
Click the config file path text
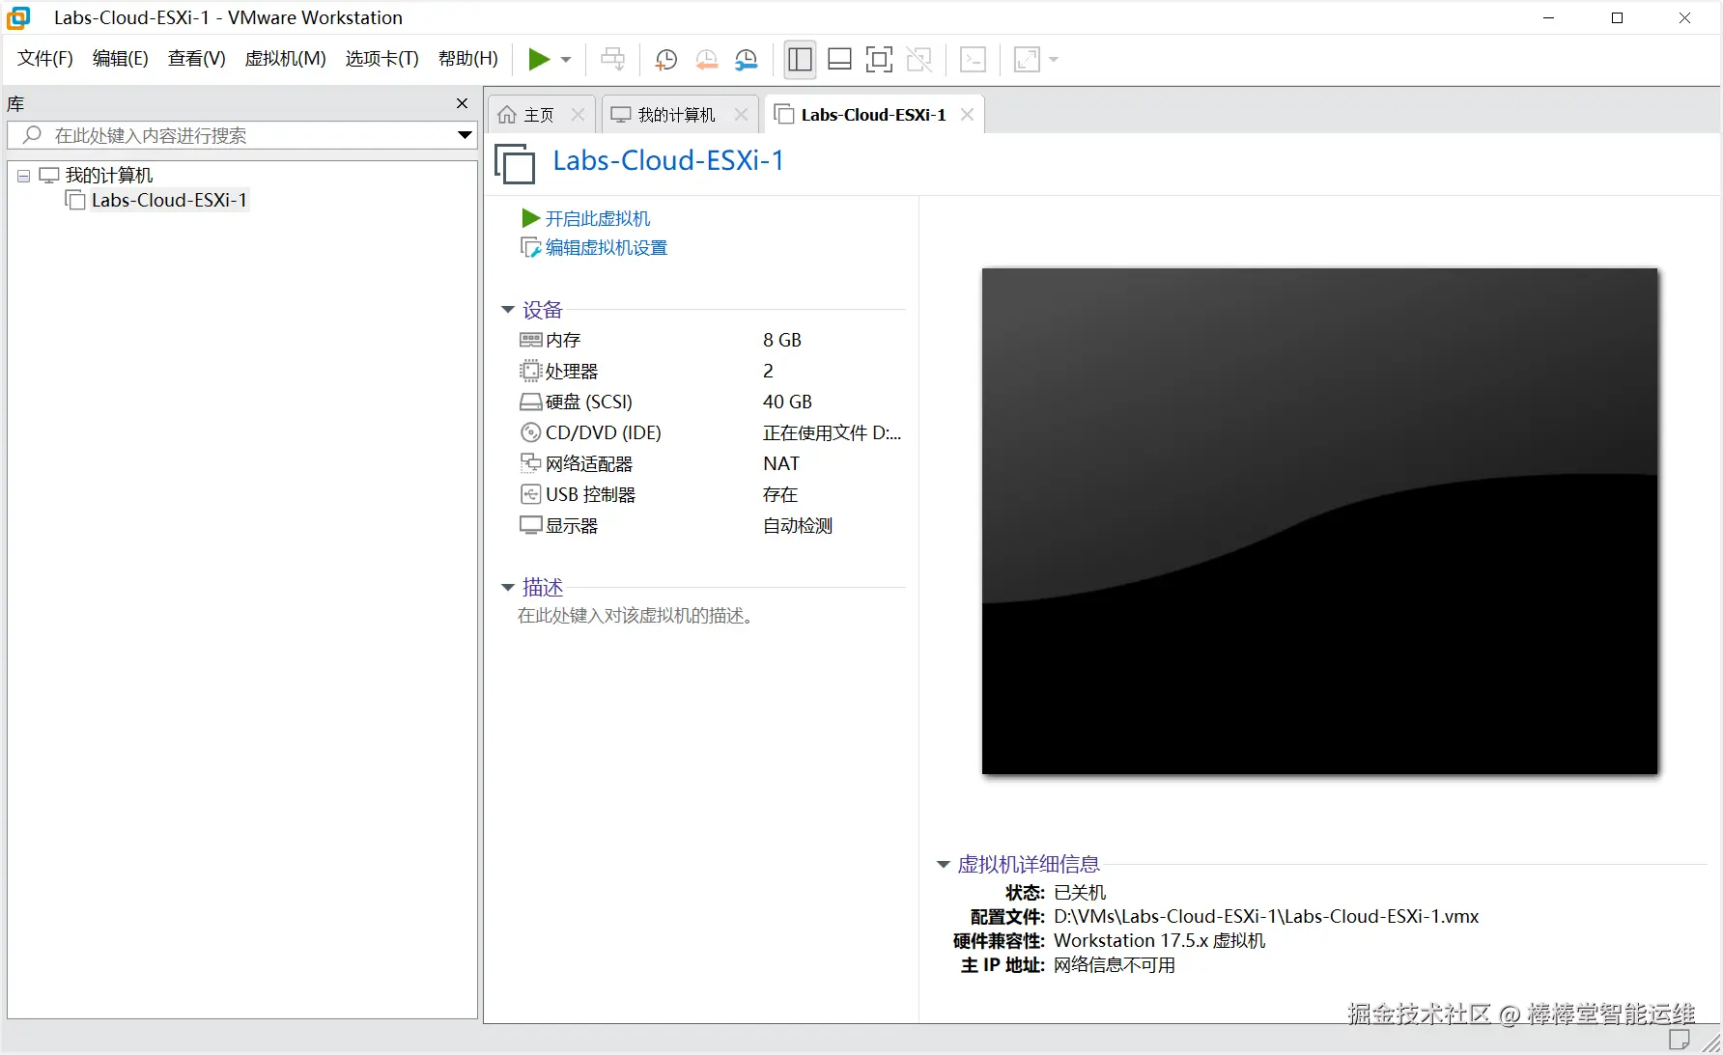pyautogui.click(x=1266, y=916)
